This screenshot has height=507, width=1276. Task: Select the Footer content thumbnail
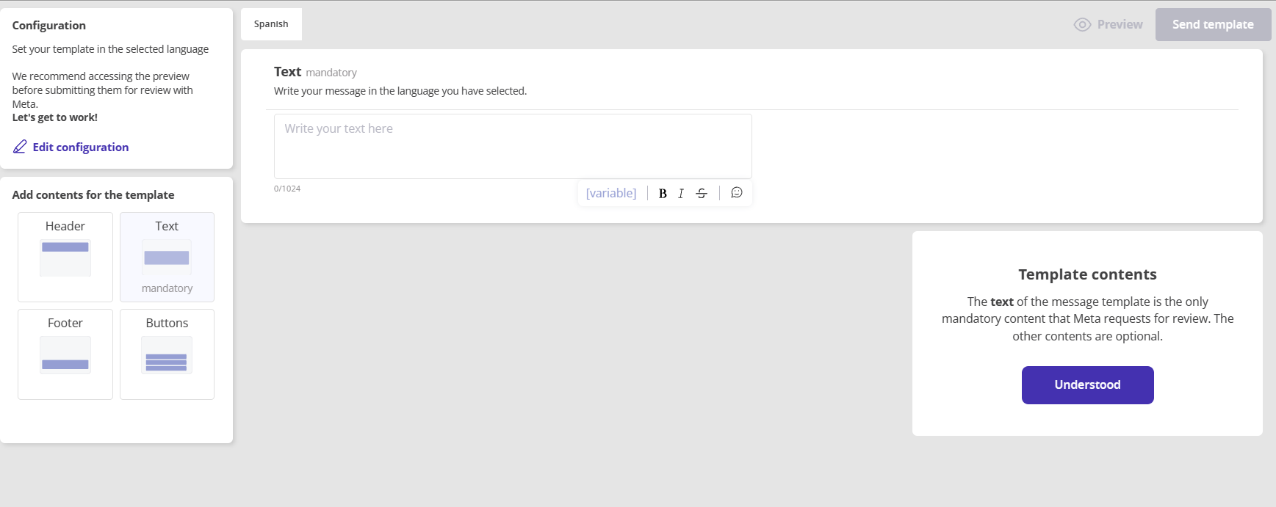65,355
